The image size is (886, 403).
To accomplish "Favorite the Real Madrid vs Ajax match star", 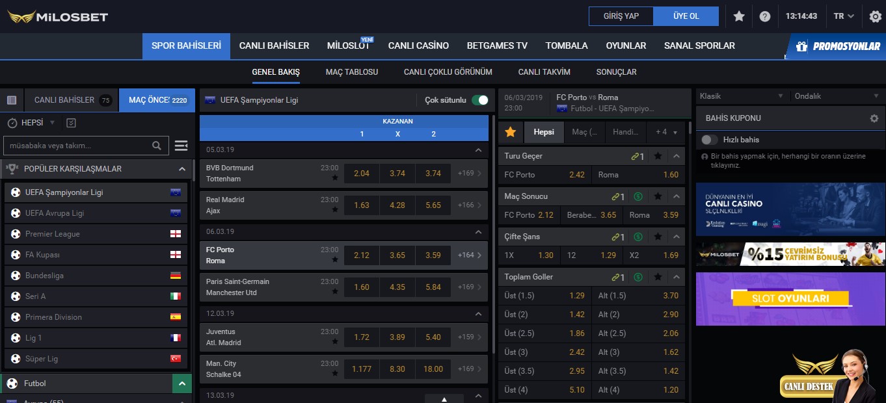I will (x=335, y=209).
